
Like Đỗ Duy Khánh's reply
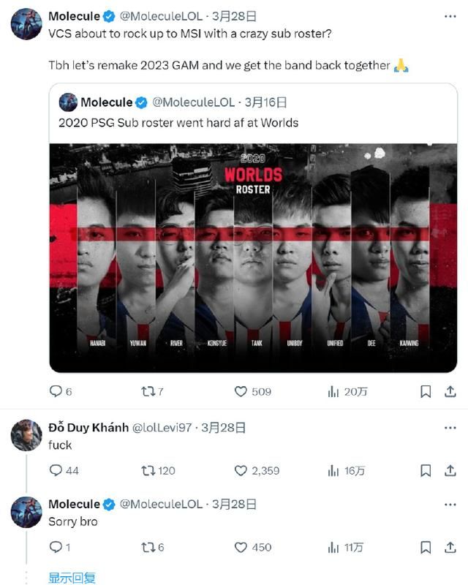tap(241, 470)
